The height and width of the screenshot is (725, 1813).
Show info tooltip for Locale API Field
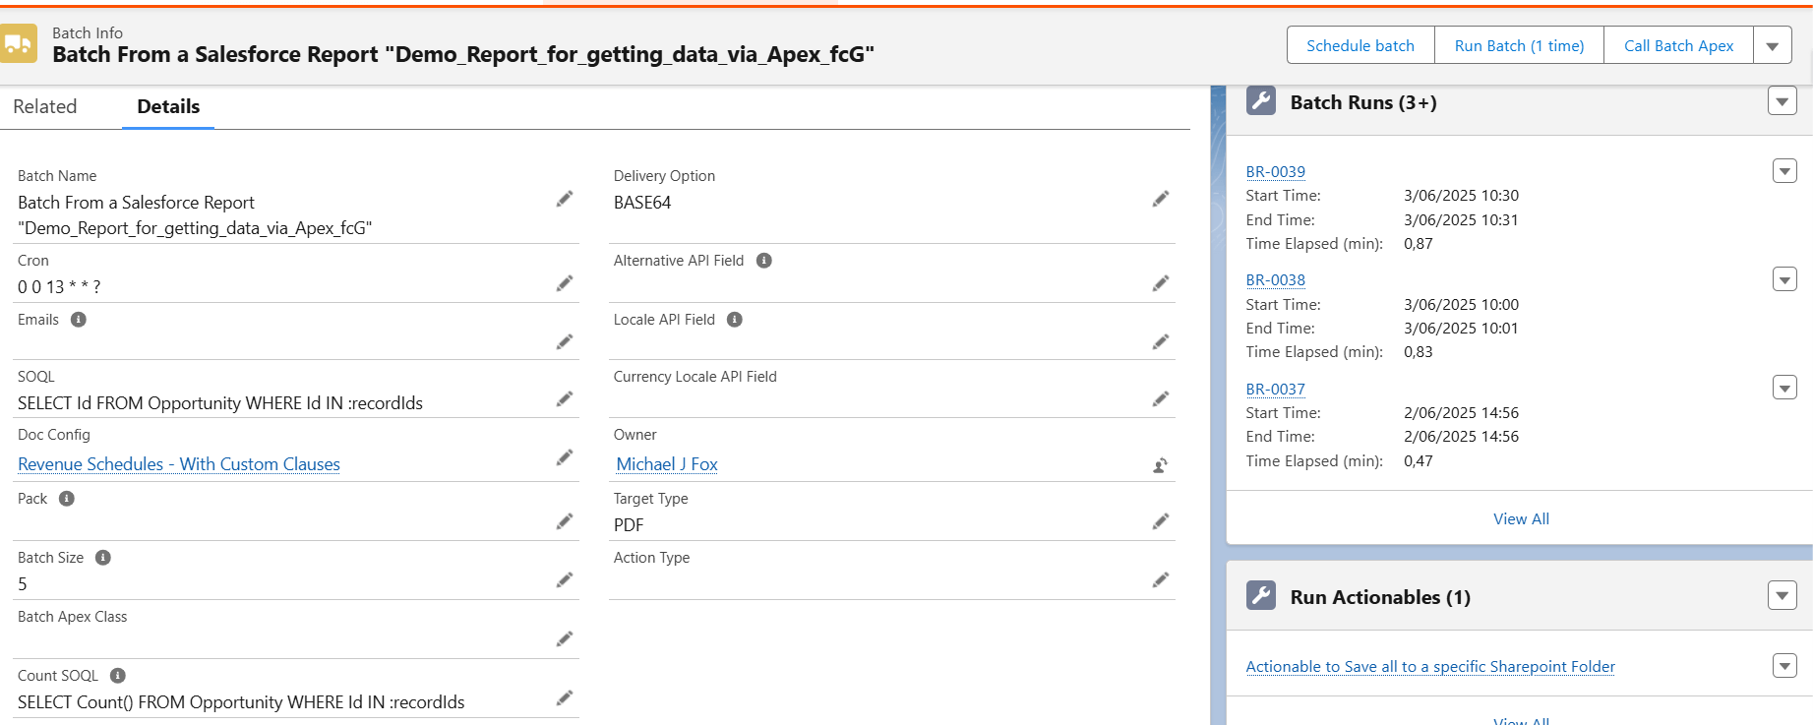tap(735, 320)
